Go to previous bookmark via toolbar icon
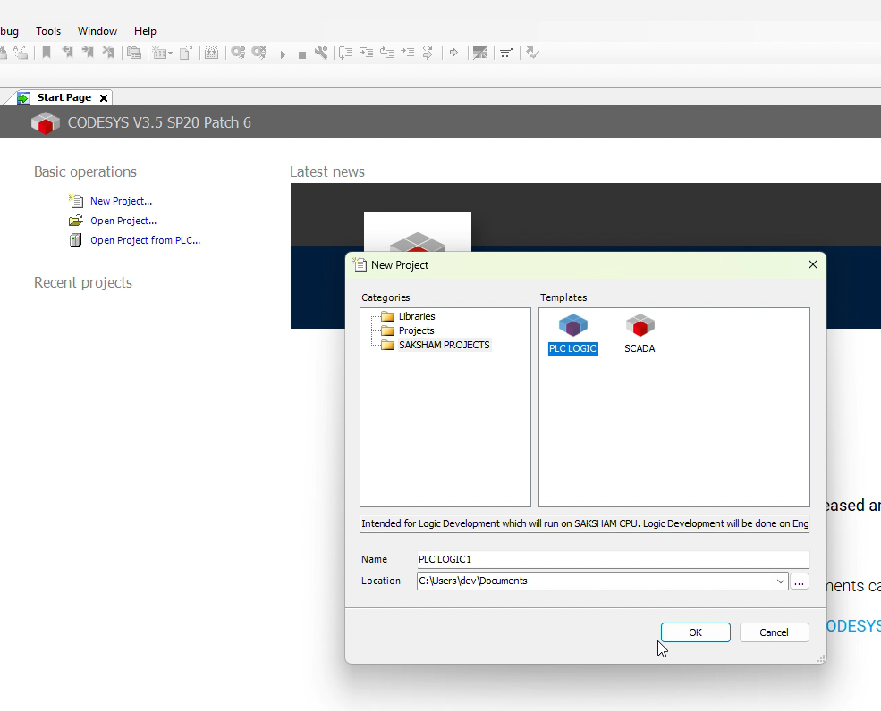The width and height of the screenshot is (881, 711). pos(67,53)
